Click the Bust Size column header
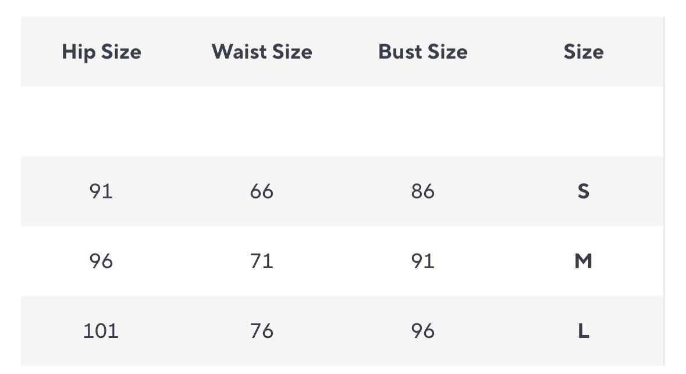The width and height of the screenshot is (686, 374). tap(422, 52)
